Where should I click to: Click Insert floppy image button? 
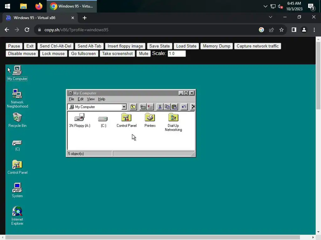point(125,46)
